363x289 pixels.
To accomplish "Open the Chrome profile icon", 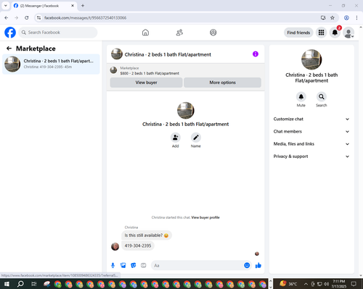I will [x=346, y=17].
